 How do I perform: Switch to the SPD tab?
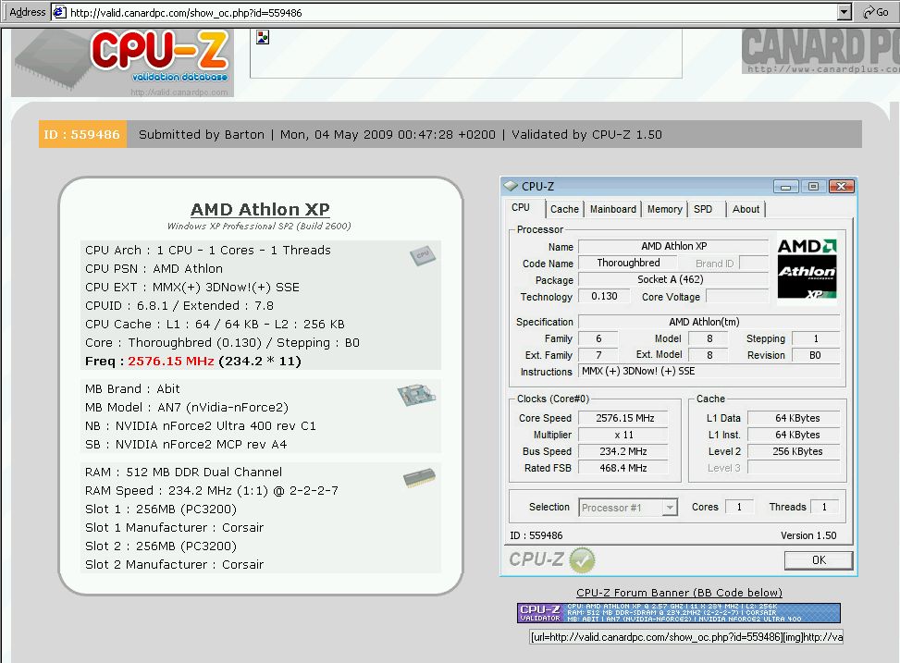coord(703,209)
